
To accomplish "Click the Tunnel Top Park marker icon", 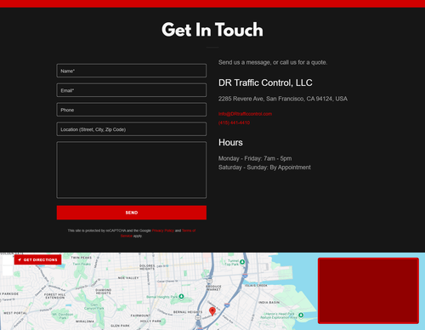I will click(x=242, y=262).
